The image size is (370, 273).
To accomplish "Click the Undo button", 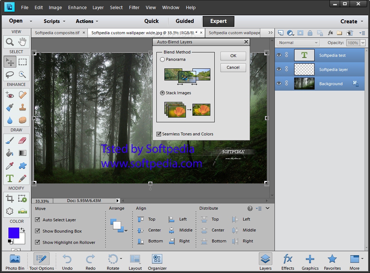I will [67, 262].
